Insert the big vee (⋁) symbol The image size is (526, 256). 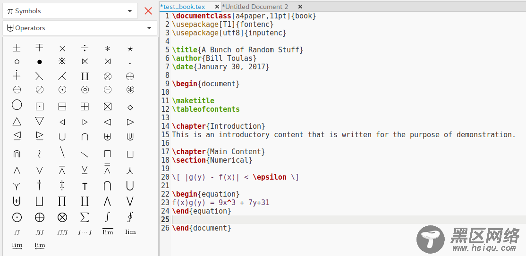click(130, 201)
